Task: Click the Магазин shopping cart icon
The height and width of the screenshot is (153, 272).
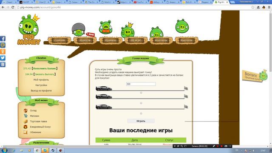Action: point(25,116)
